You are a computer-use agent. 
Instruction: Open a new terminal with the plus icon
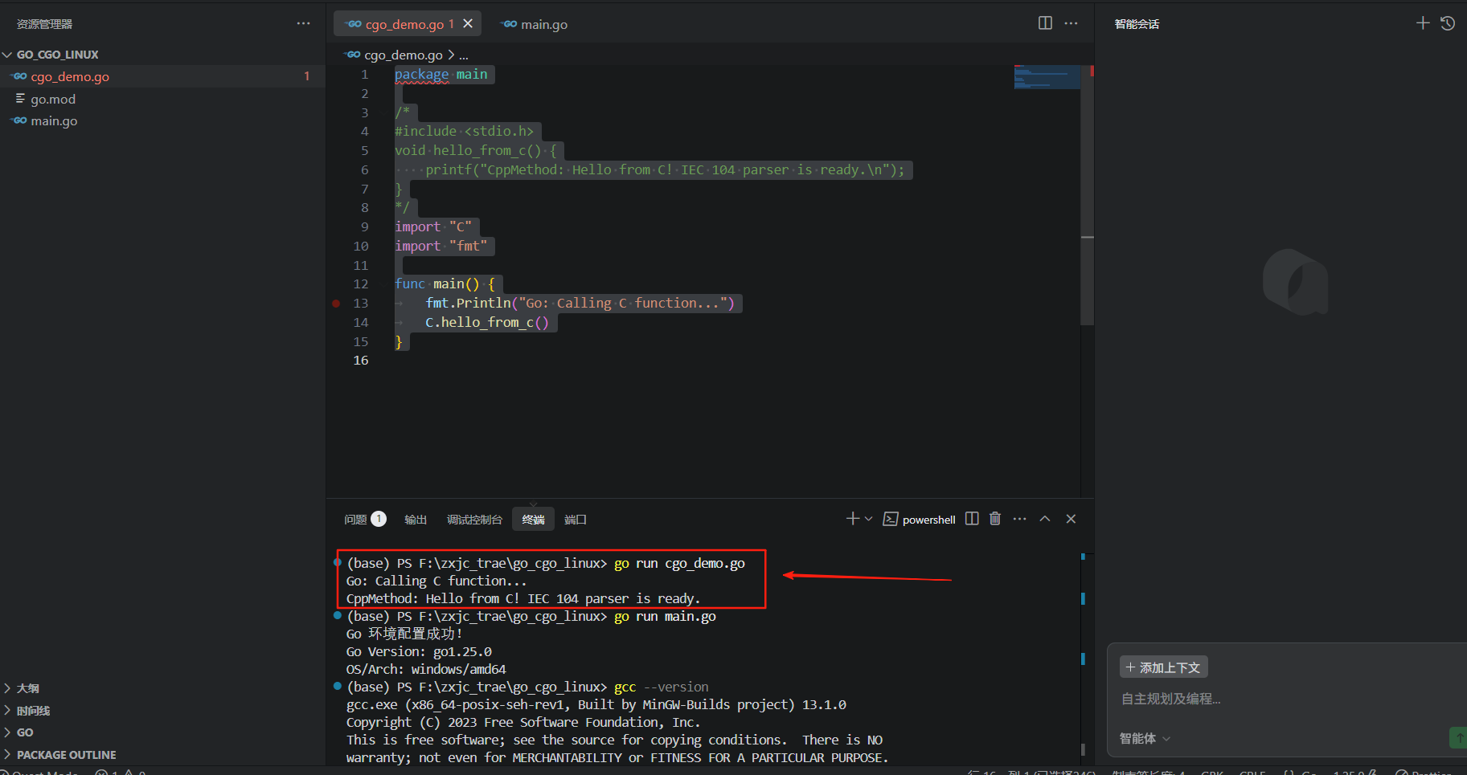pos(850,519)
